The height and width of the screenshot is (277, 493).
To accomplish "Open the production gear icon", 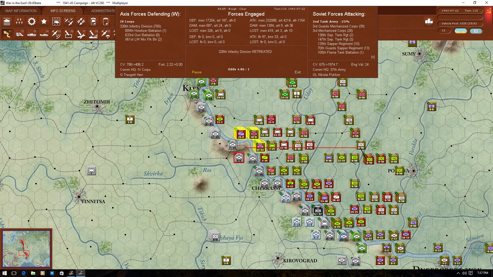I will (x=32, y=22).
